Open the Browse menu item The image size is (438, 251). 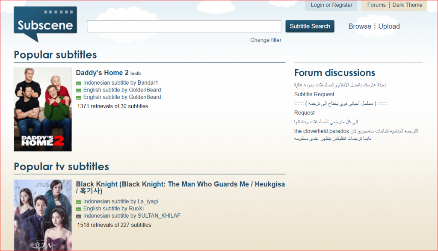[359, 27]
